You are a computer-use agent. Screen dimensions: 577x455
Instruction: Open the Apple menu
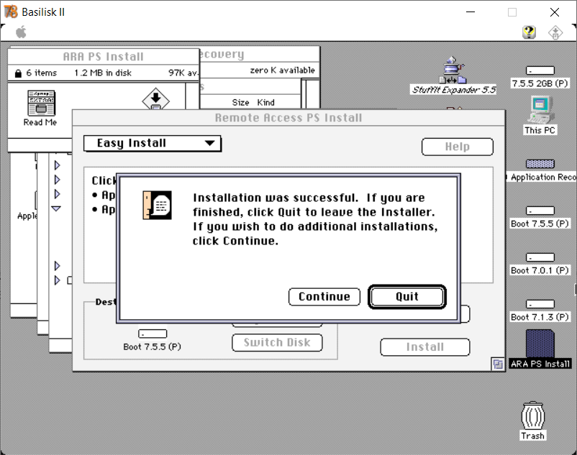coord(21,32)
